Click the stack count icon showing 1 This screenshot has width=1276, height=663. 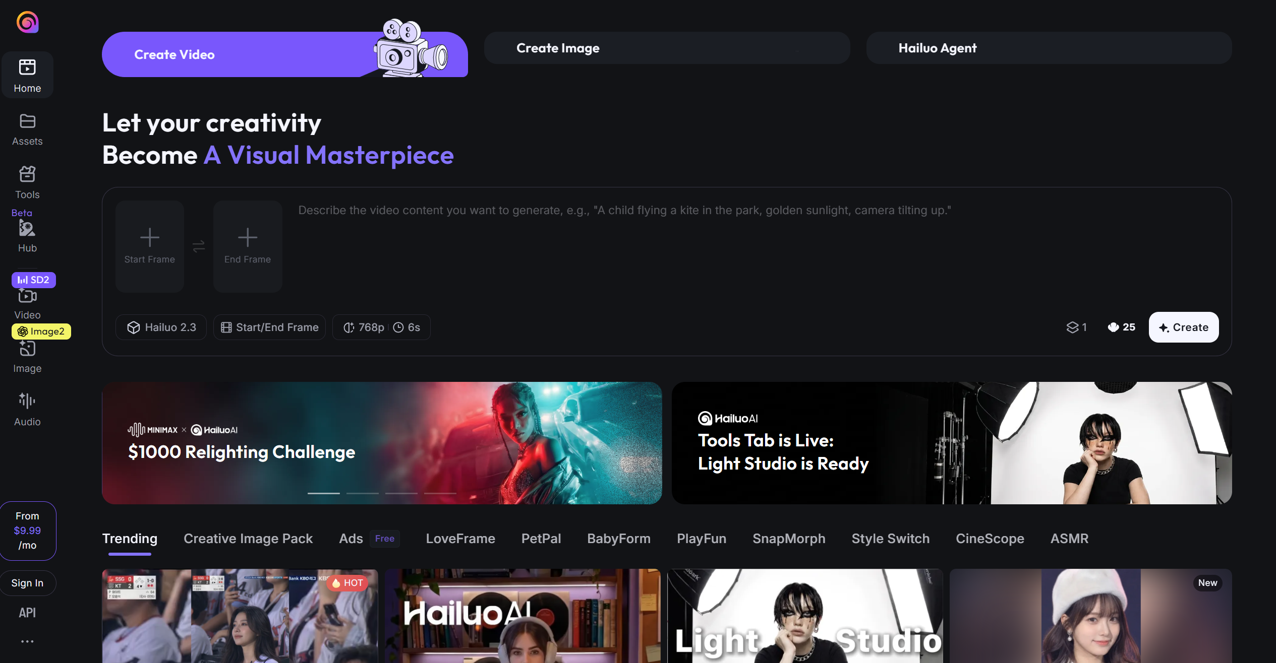tap(1076, 327)
